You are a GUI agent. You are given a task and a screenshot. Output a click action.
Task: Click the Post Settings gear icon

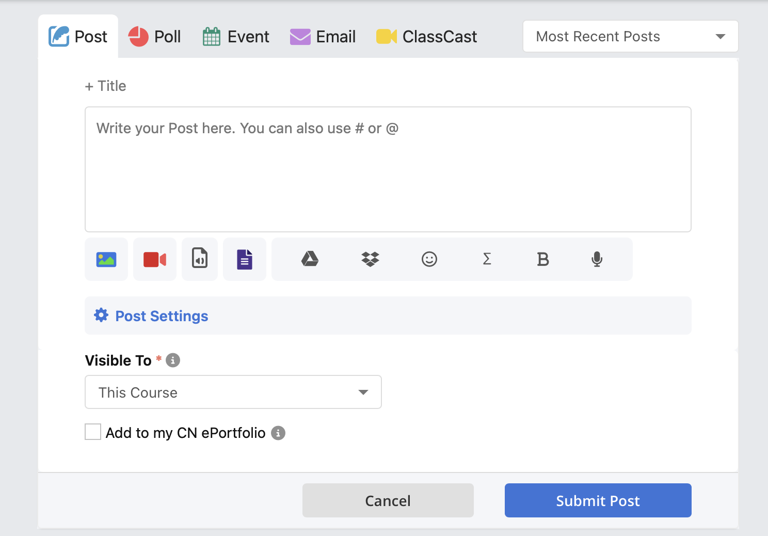point(101,315)
